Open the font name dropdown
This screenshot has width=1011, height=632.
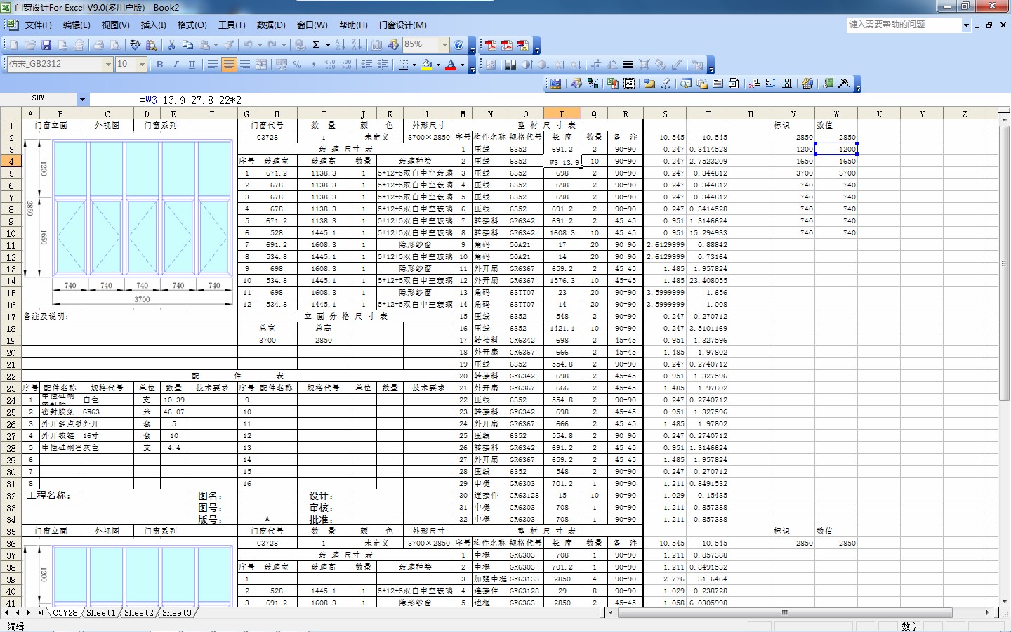point(107,65)
